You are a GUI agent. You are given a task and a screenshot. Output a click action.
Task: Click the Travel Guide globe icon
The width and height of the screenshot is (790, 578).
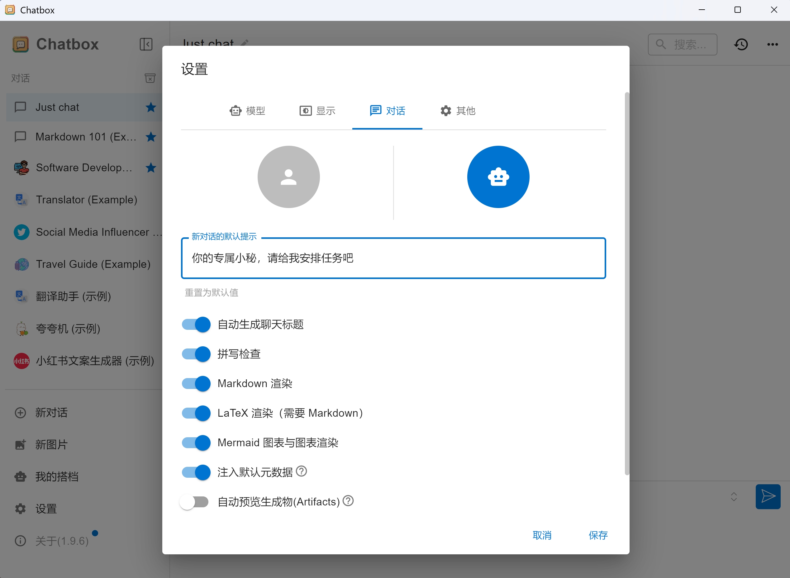(x=21, y=264)
